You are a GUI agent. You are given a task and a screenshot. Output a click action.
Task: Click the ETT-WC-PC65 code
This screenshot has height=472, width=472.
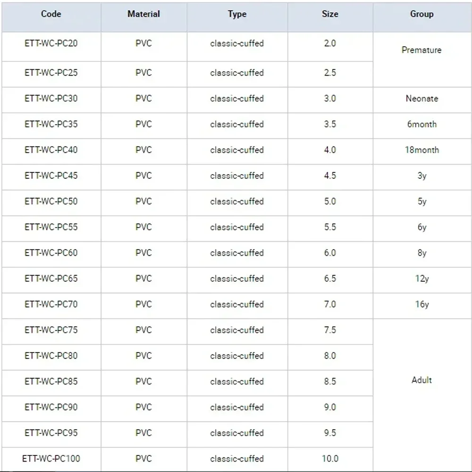(x=51, y=278)
